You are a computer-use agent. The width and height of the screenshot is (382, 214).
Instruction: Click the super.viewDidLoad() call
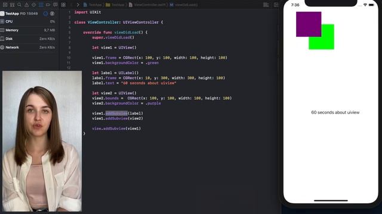113,37
